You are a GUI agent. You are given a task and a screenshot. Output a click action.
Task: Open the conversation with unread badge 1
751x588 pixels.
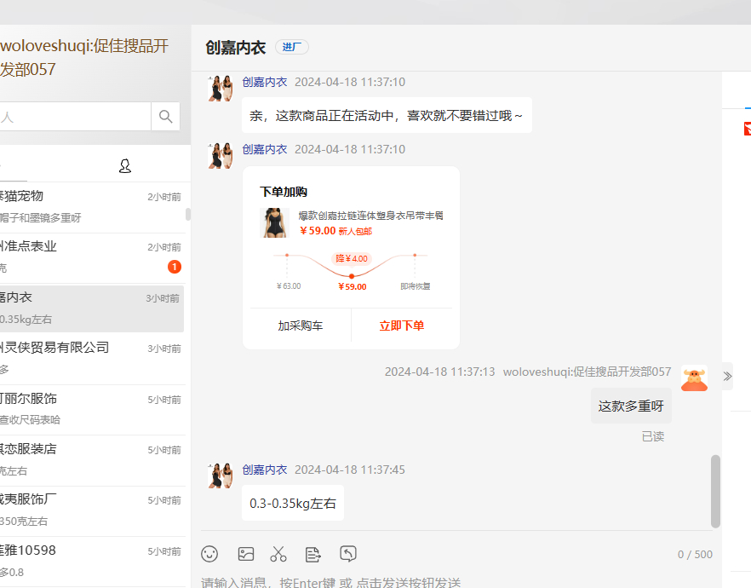(92, 257)
